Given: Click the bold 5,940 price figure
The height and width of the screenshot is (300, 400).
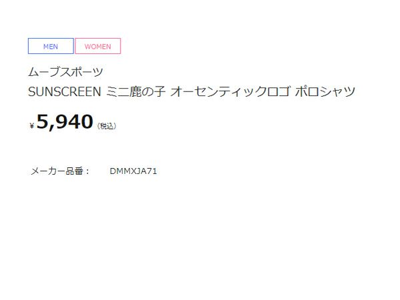Looking at the screenshot, I should [x=65, y=122].
